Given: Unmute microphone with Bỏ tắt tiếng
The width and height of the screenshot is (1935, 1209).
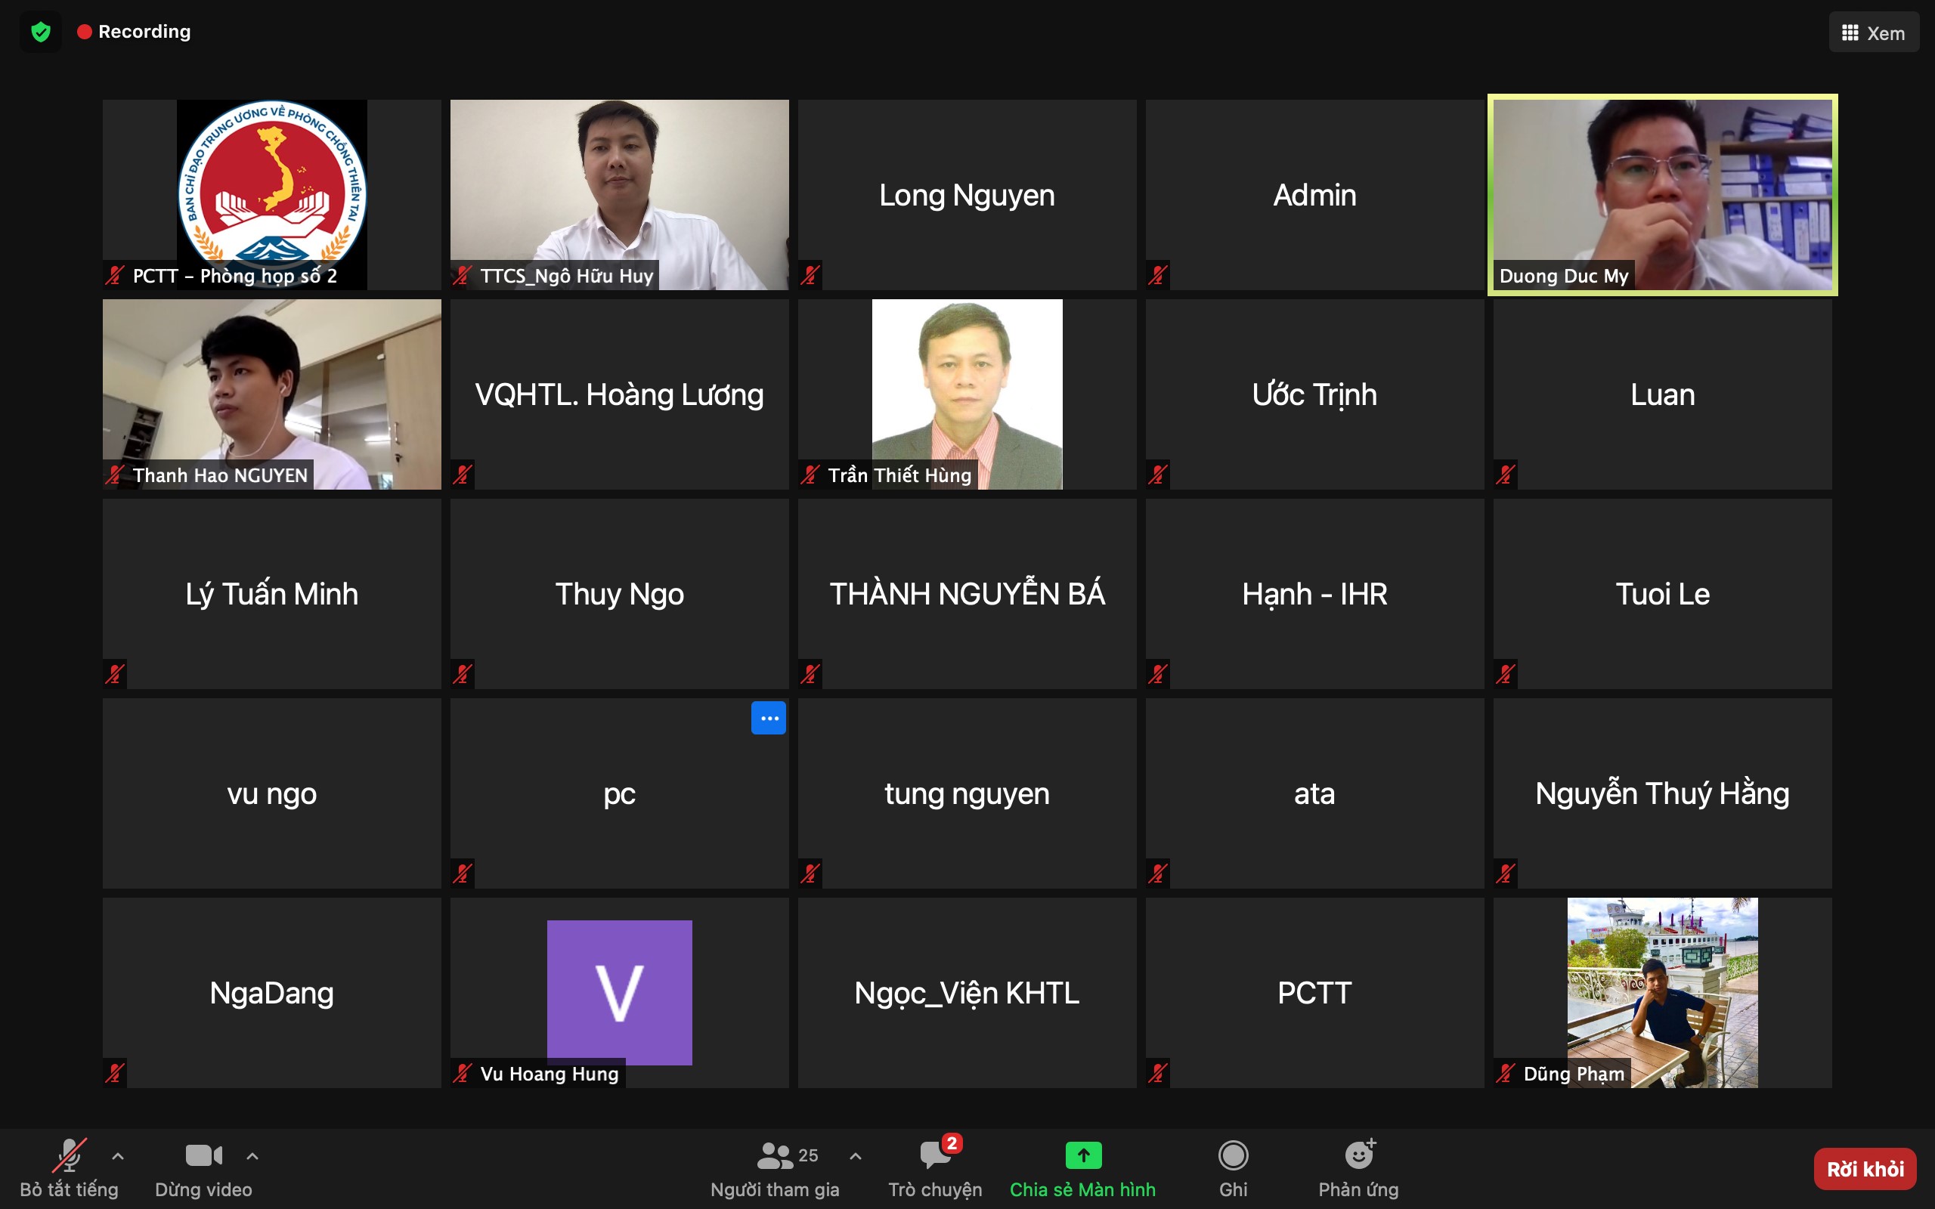Looking at the screenshot, I should (70, 1168).
